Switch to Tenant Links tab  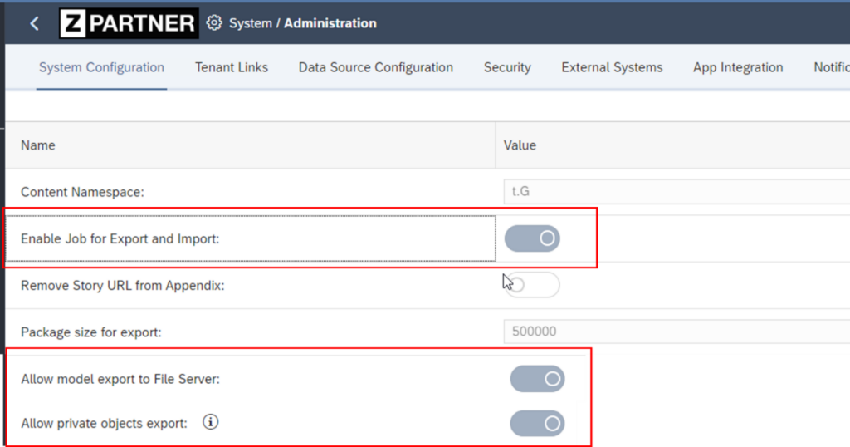(232, 67)
